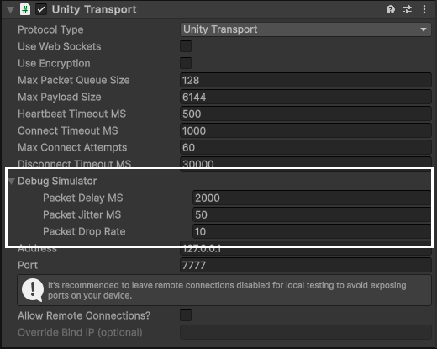Select the Heartbeat Timeout MS field
This screenshot has height=349, width=437.
[x=306, y=114]
